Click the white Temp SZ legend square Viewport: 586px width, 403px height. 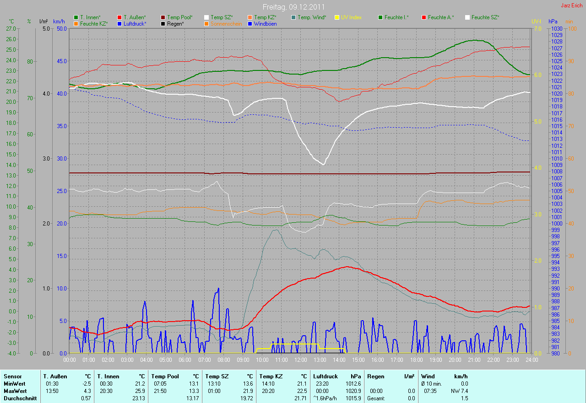click(x=206, y=17)
